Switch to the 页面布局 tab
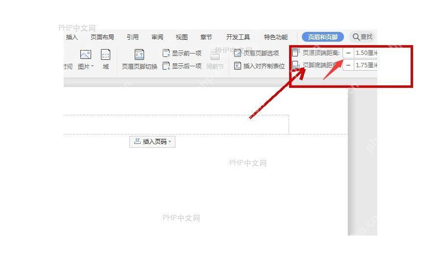The image size is (441, 265). click(102, 37)
